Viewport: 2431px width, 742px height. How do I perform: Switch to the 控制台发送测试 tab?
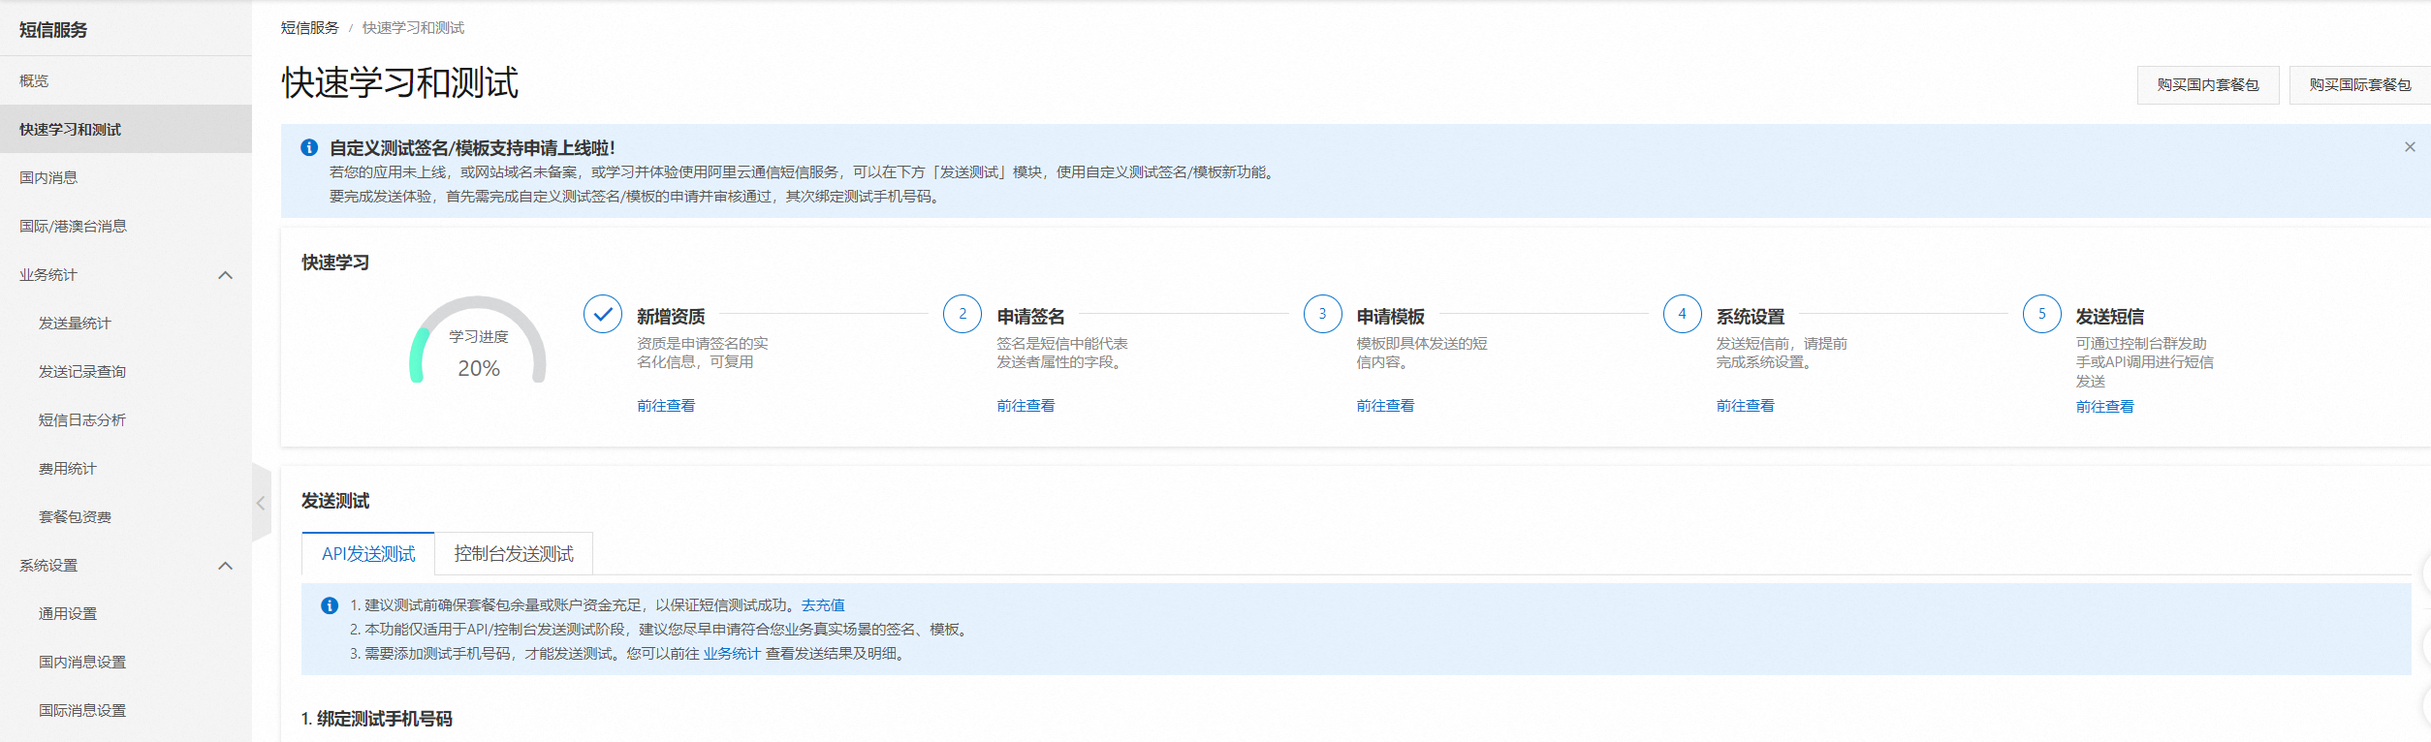click(x=514, y=554)
